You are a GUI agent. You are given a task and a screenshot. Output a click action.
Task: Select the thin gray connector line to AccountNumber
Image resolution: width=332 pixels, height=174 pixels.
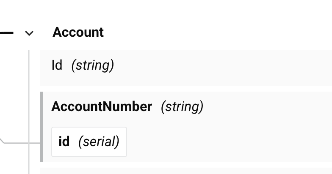pos(21,143)
